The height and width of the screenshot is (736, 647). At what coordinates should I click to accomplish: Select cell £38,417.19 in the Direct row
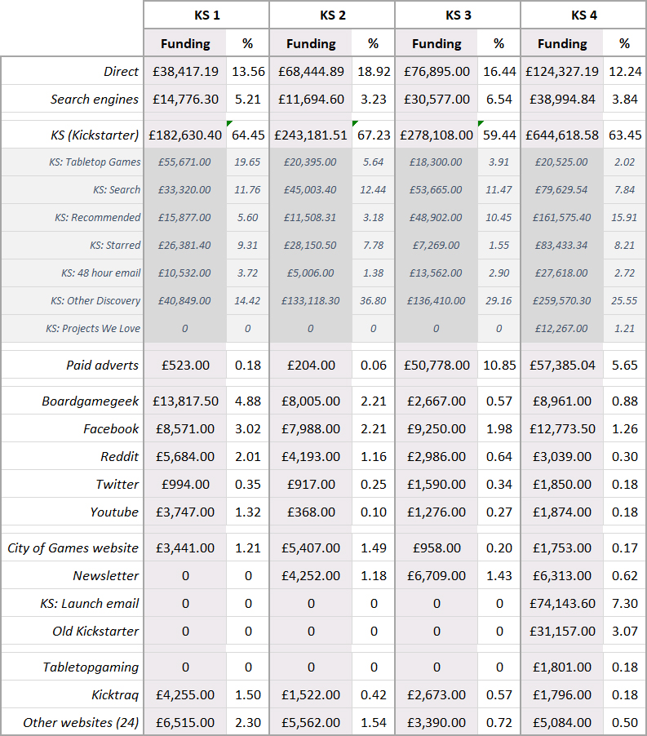[185, 71]
